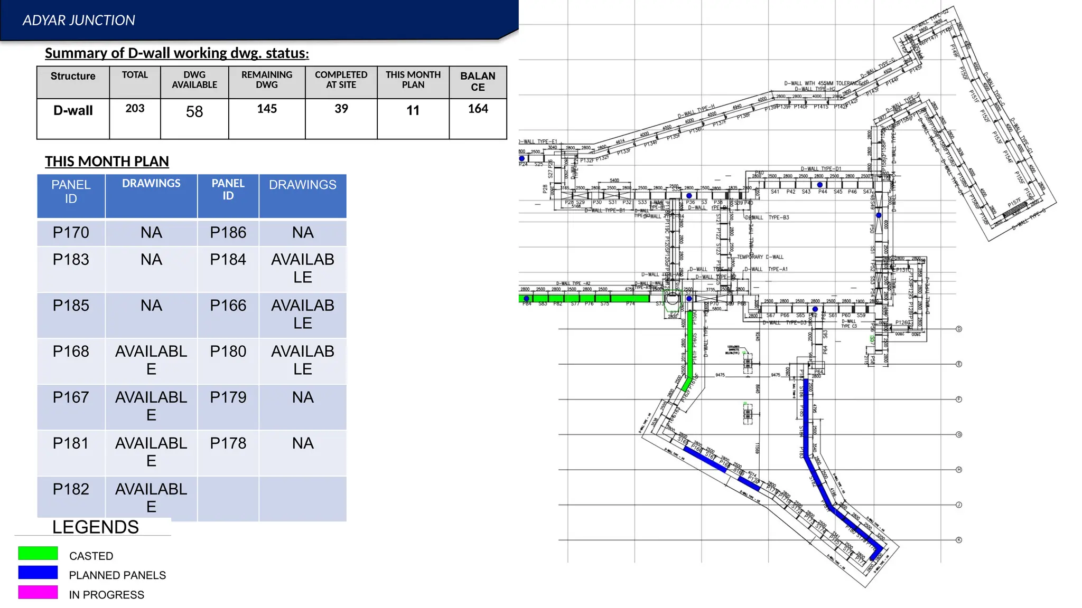Click the green CASTED legend swatch

click(x=38, y=553)
